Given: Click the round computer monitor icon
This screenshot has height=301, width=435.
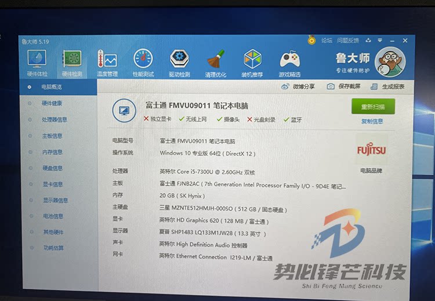Looking at the screenshot, I should (x=124, y=111).
